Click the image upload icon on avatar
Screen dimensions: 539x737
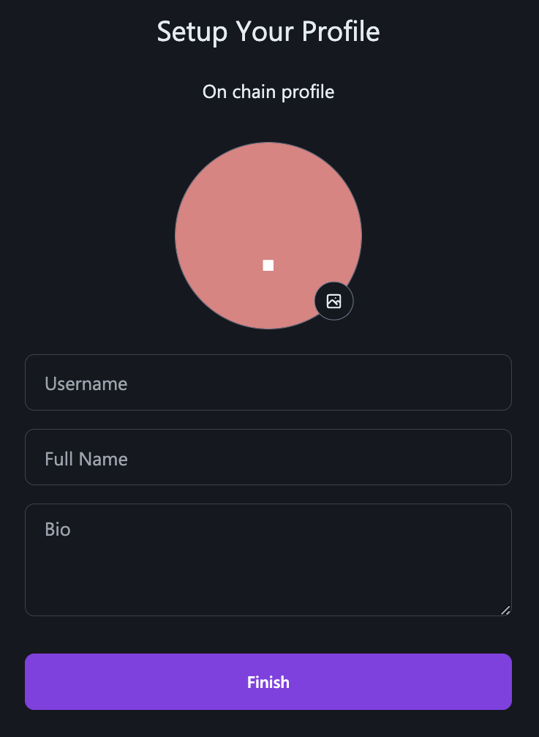pyautogui.click(x=333, y=302)
